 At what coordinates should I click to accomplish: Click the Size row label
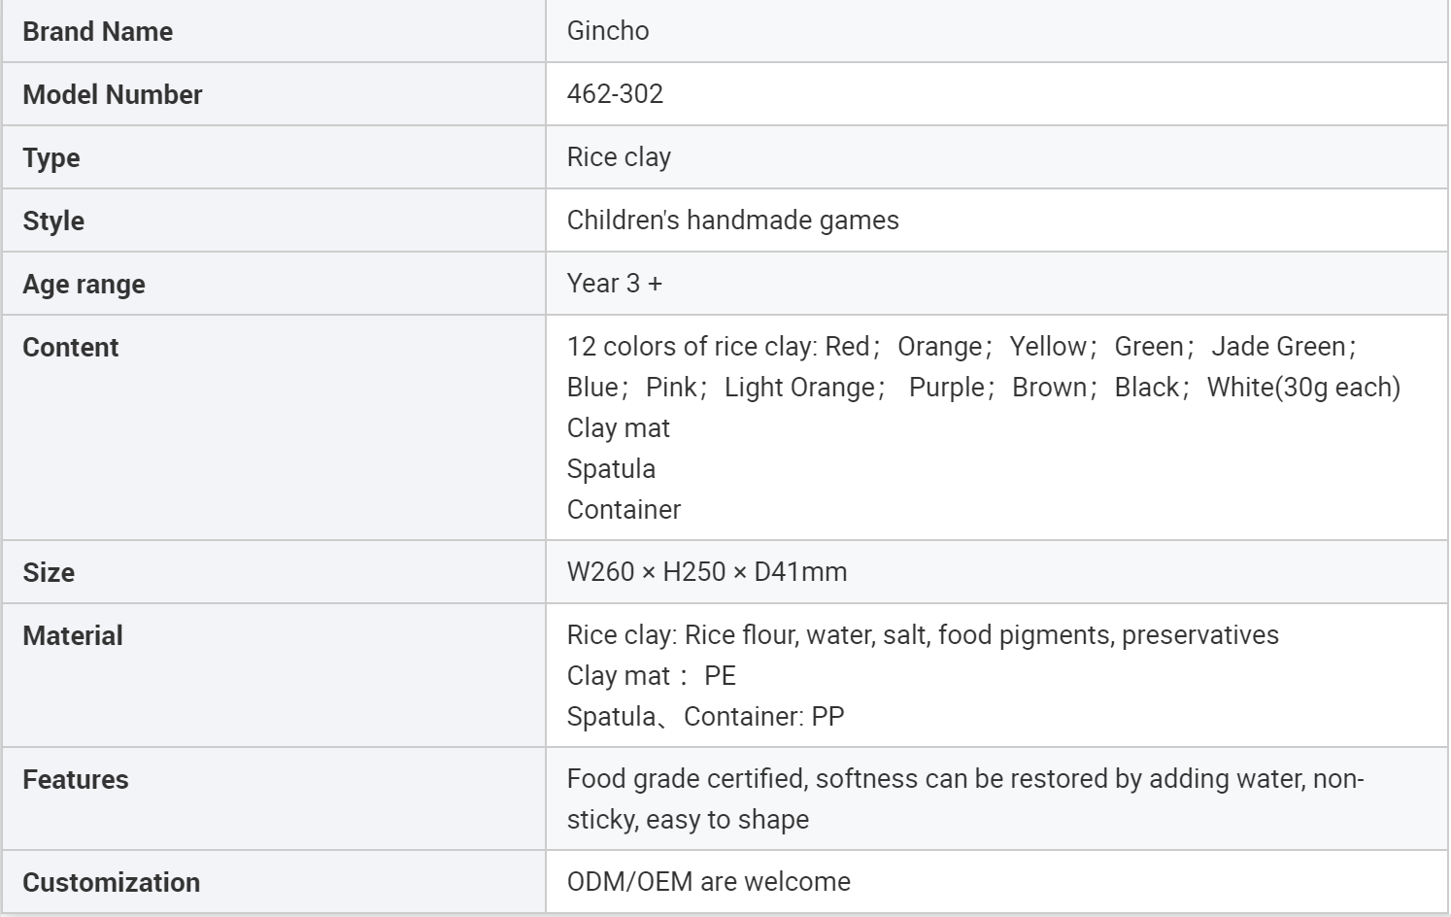tap(49, 573)
